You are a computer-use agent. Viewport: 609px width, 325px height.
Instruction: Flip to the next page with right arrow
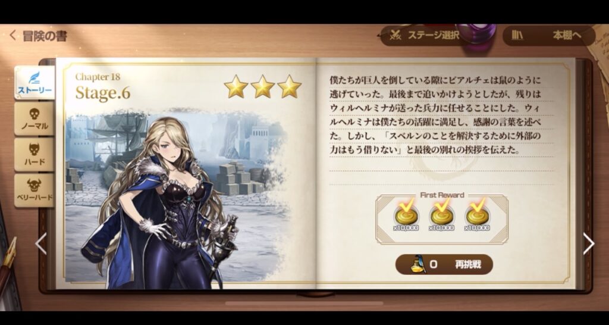coord(588,244)
